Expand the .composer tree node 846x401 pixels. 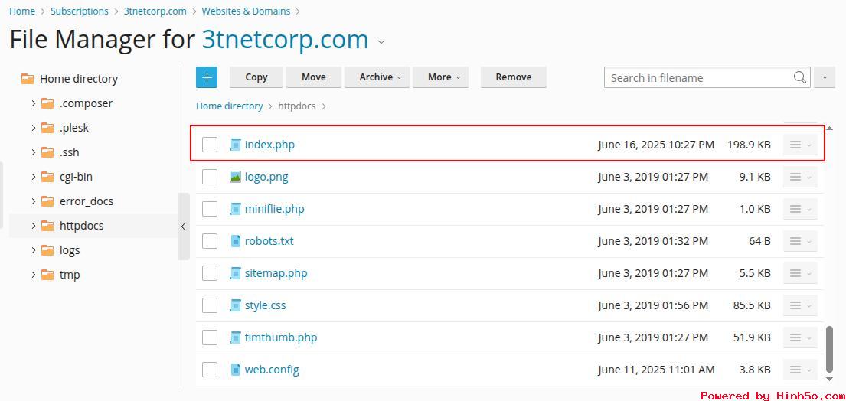click(34, 103)
